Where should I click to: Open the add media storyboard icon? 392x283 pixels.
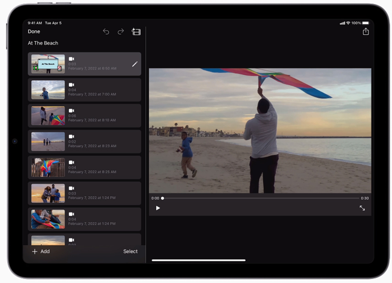136,32
